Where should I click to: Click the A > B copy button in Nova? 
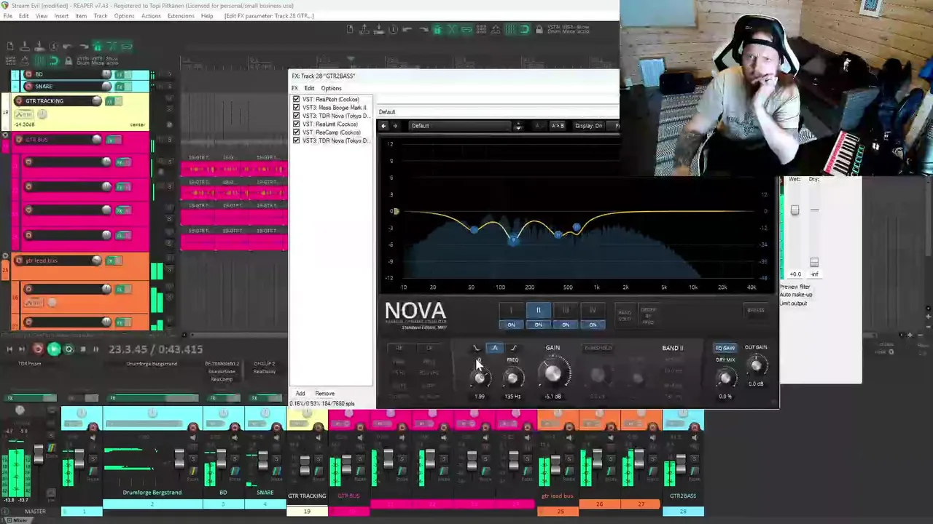[x=558, y=126]
